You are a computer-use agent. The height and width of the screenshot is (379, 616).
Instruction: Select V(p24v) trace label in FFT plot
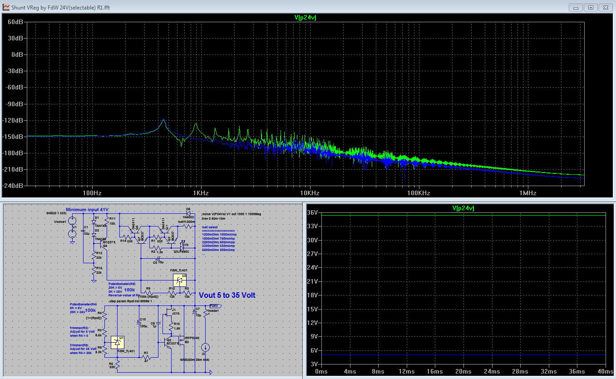click(x=305, y=17)
